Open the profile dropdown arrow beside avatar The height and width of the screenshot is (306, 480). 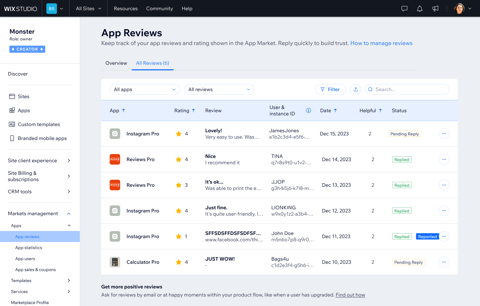click(x=470, y=8)
